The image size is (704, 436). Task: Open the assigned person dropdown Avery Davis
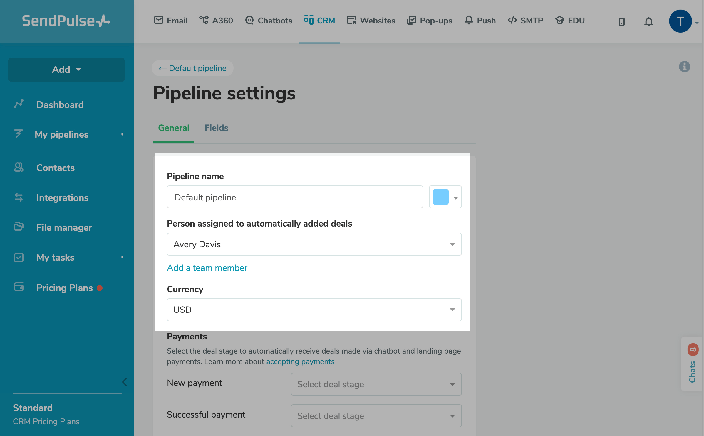click(x=314, y=244)
